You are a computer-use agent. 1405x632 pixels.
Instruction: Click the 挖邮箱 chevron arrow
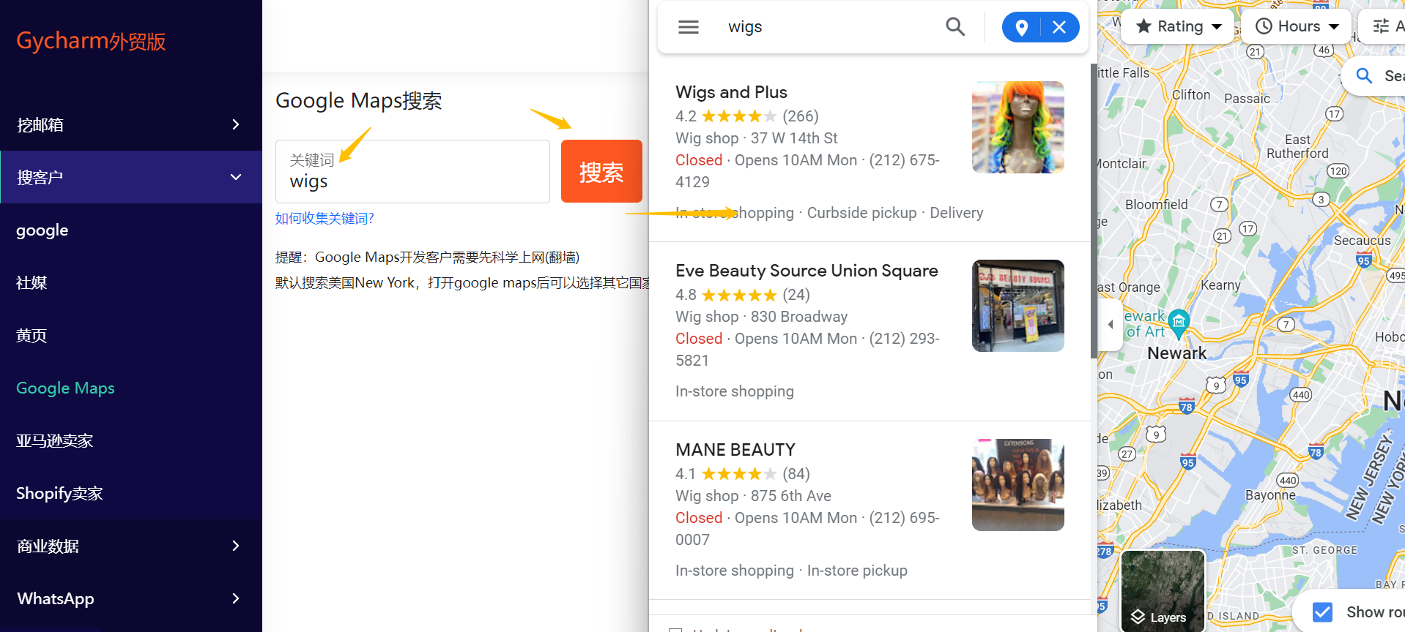point(235,124)
